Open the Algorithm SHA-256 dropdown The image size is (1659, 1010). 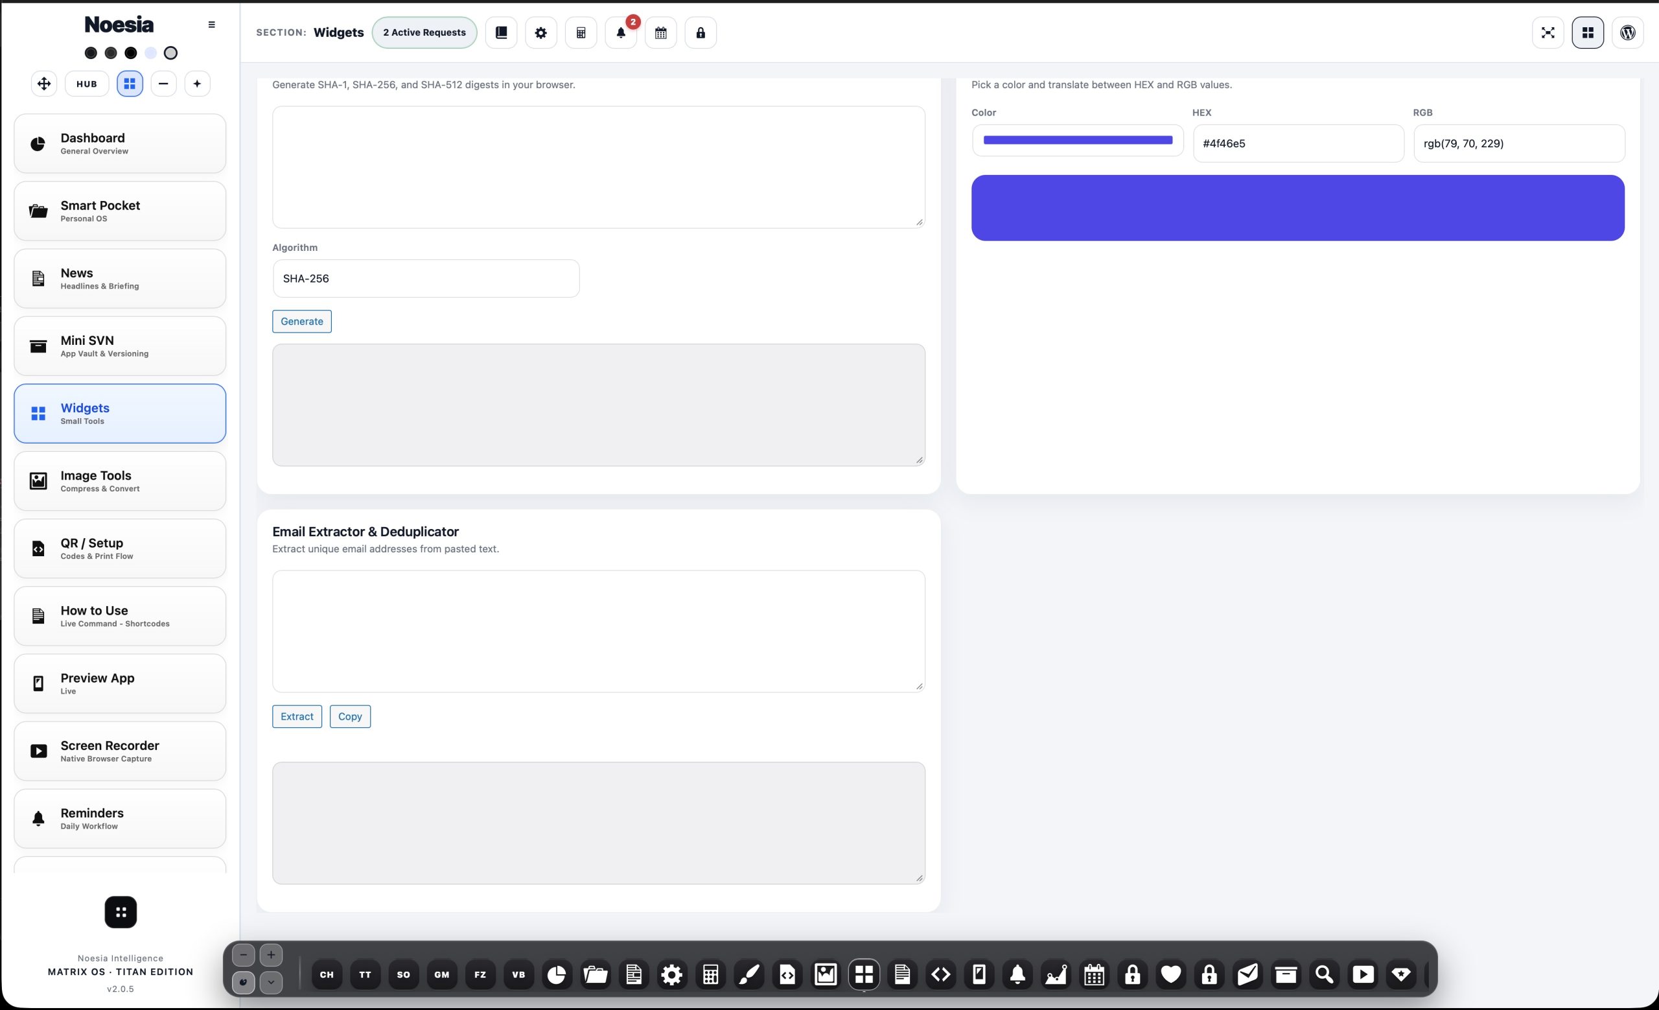[426, 278]
